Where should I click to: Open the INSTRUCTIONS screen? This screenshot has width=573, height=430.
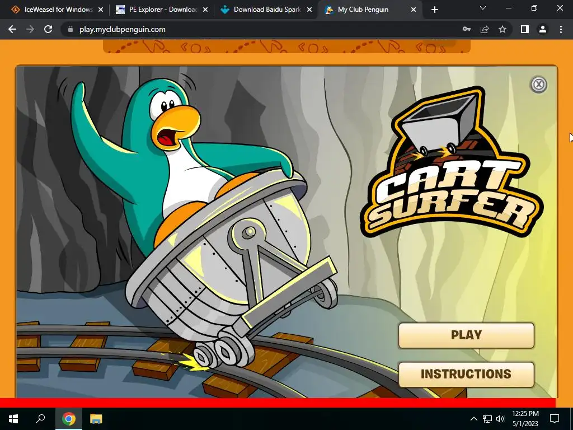[466, 374]
